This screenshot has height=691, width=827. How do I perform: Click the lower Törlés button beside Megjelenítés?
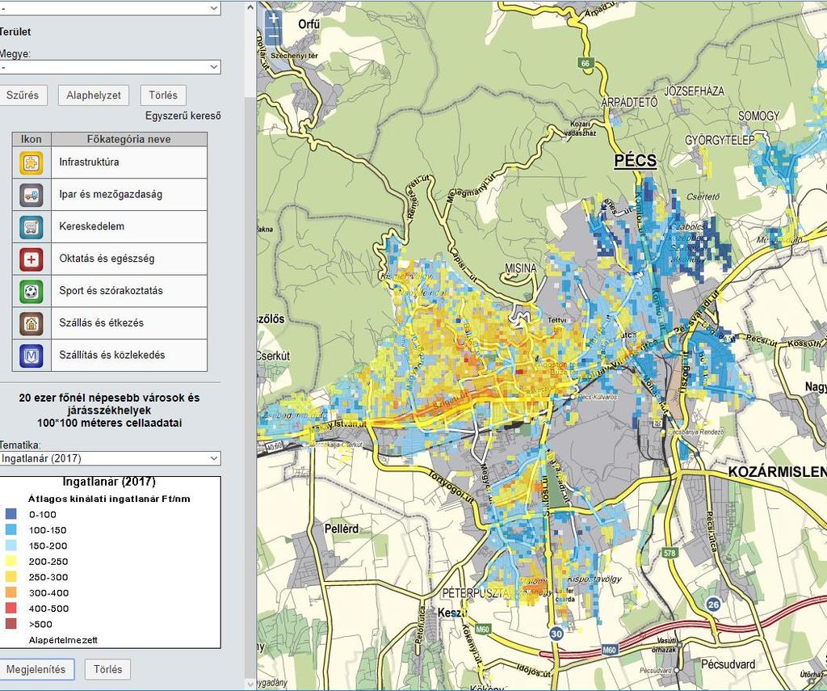click(x=107, y=669)
